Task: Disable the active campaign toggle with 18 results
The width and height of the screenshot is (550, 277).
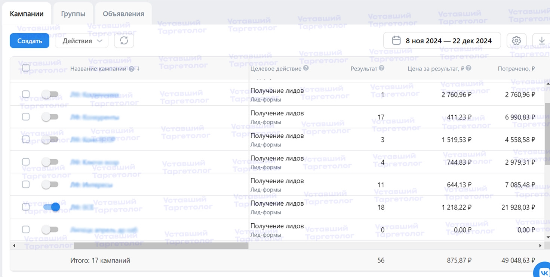Action: tap(51, 207)
